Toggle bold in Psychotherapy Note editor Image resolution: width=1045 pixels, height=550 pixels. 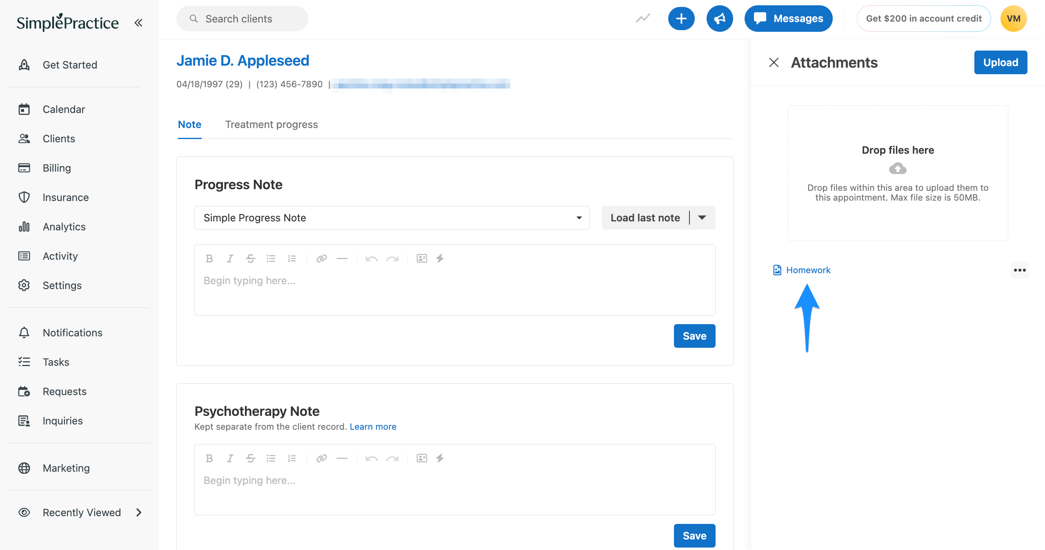209,458
